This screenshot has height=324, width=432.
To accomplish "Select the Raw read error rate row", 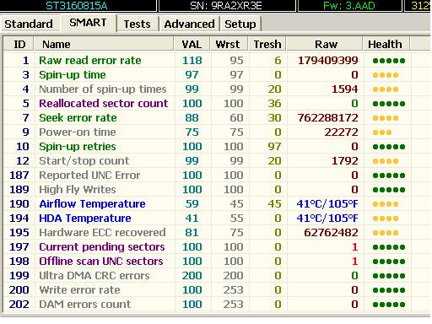I will 217,60.
